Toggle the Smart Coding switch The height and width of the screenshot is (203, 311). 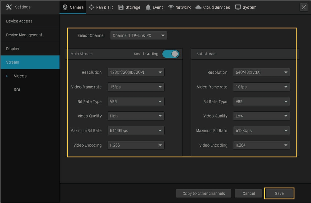pos(171,54)
